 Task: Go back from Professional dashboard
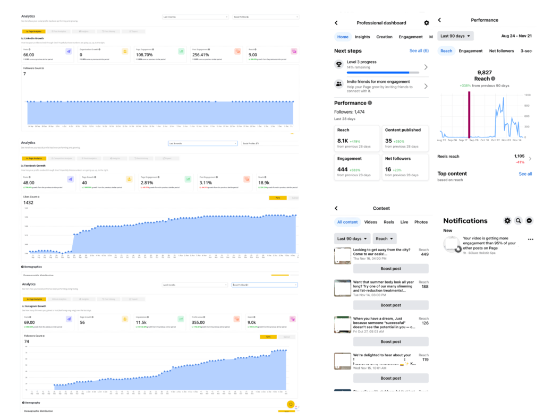[x=336, y=23]
